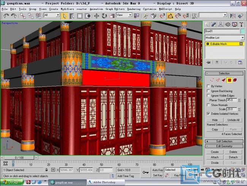Image resolution: width=247 pixels, height=186 pixels.
Task: Click the Unhide All button
Action: tap(233, 120)
